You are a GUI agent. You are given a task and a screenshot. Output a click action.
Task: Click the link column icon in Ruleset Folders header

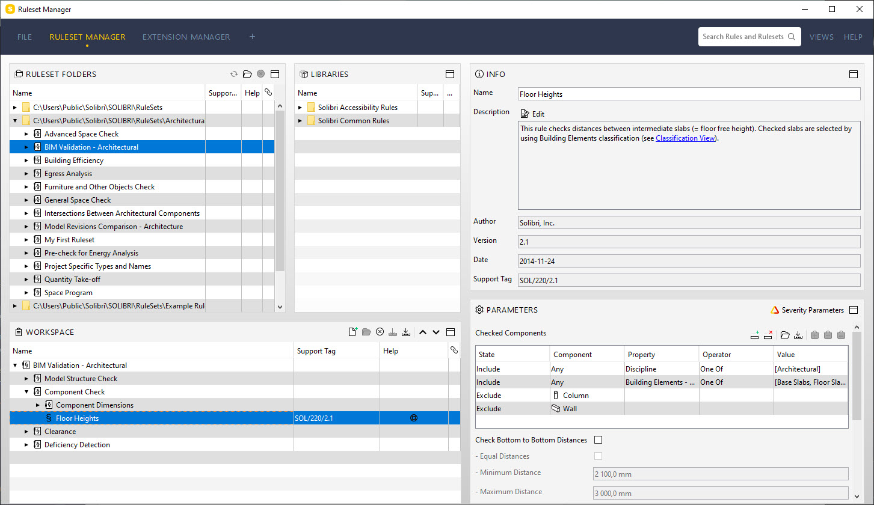click(268, 93)
